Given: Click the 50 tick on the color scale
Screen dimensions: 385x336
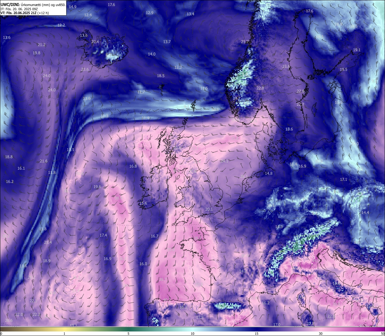Looking at the screenshot, I should (383, 333).
